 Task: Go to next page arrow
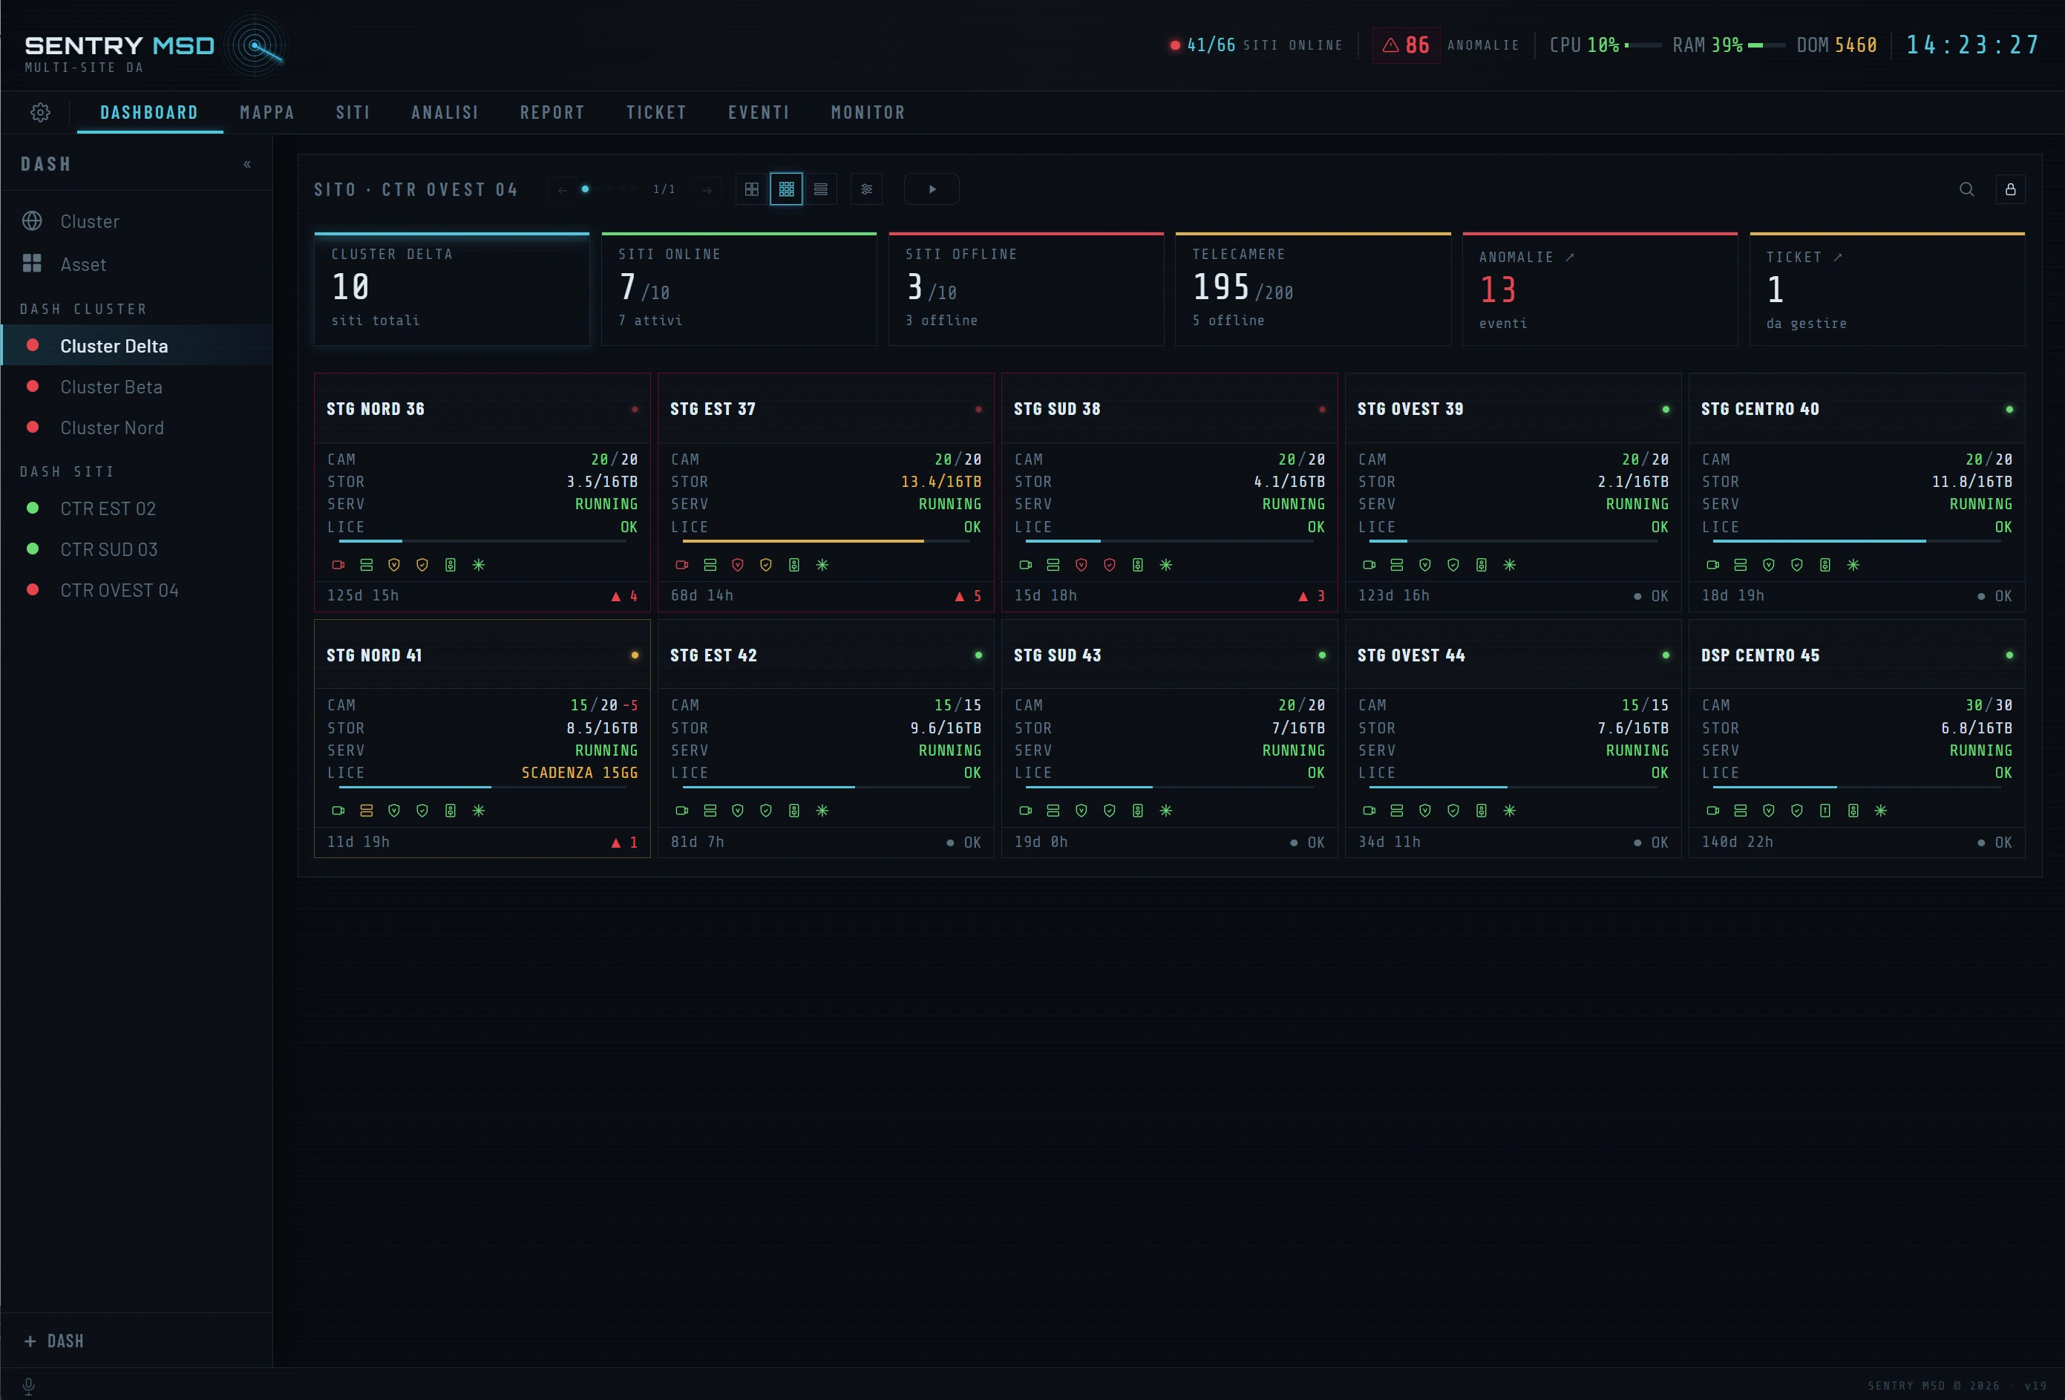point(707,190)
